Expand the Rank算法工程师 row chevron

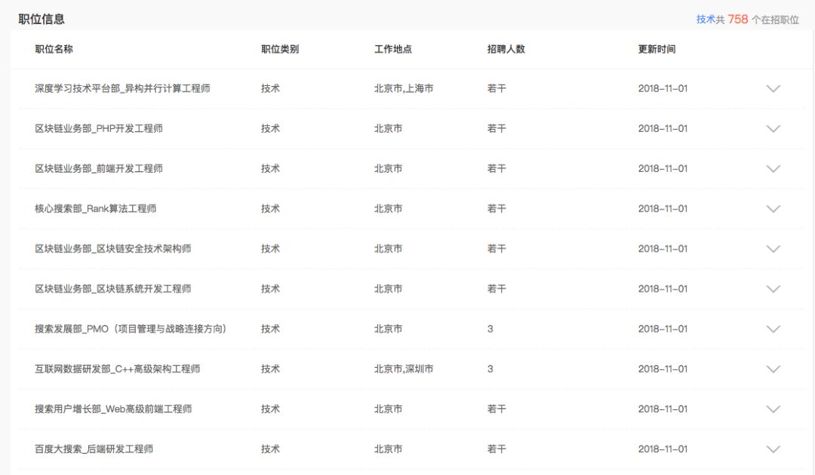coord(773,209)
